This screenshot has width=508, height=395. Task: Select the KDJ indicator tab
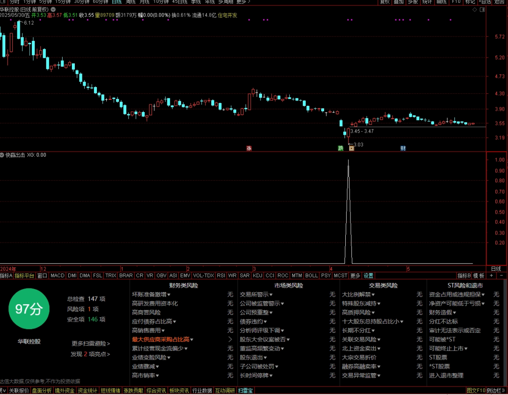(258, 275)
